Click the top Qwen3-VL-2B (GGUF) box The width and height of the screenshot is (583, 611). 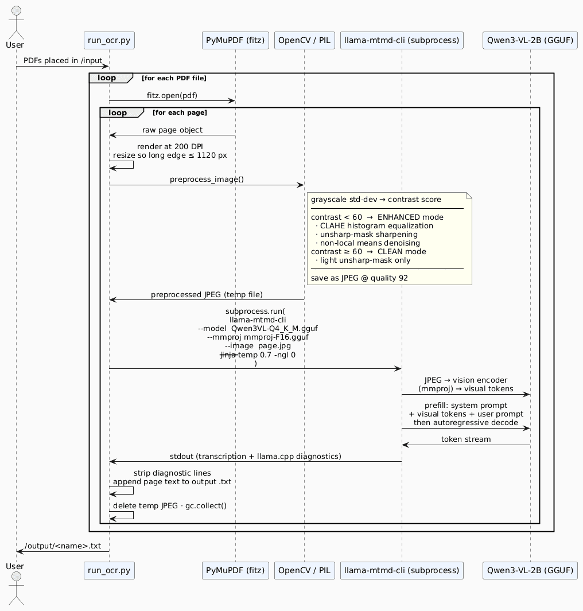(x=530, y=40)
